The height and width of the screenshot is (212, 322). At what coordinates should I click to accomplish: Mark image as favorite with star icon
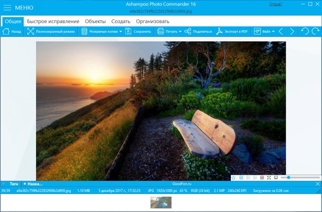233,178
